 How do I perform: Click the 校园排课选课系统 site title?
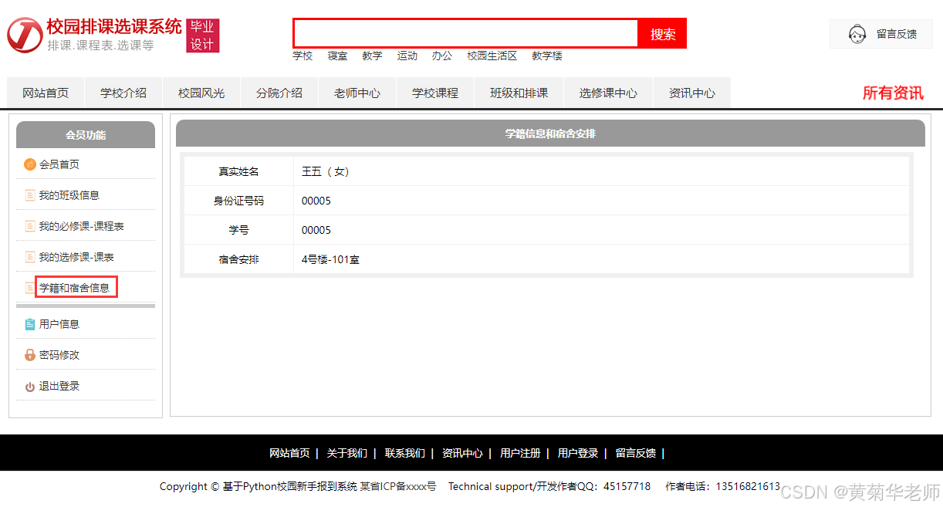pyautogui.click(x=114, y=26)
